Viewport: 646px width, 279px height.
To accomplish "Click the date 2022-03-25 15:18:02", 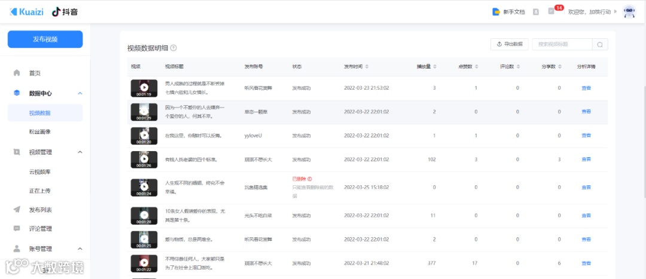I will [x=366, y=187].
